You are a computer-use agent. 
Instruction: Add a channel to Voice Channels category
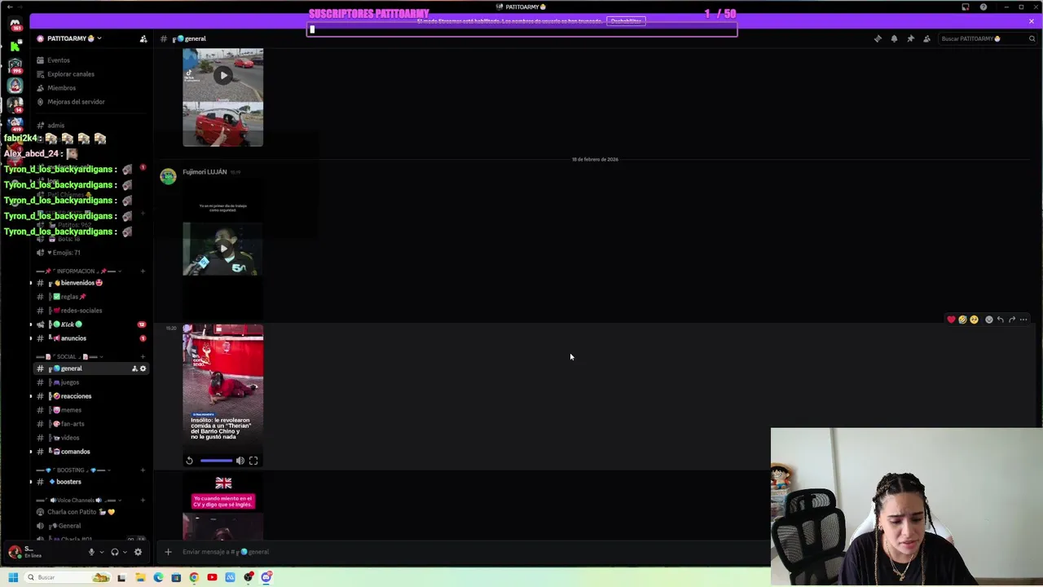click(143, 500)
